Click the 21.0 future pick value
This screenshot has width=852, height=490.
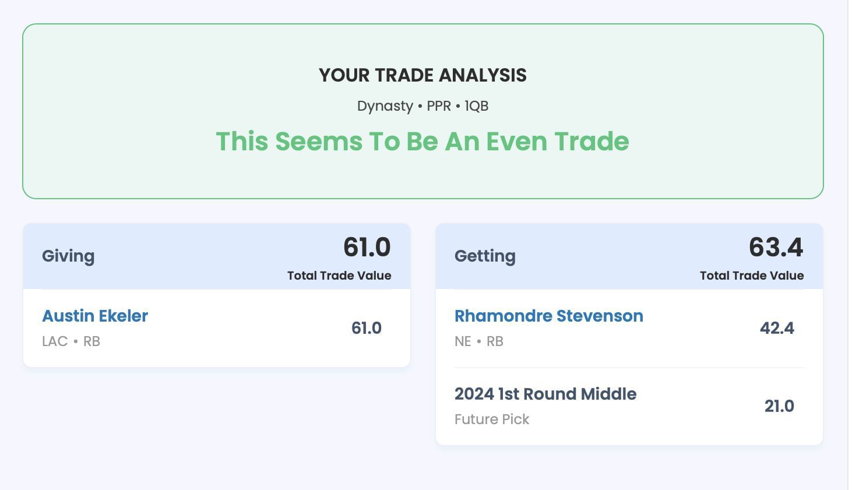click(779, 406)
